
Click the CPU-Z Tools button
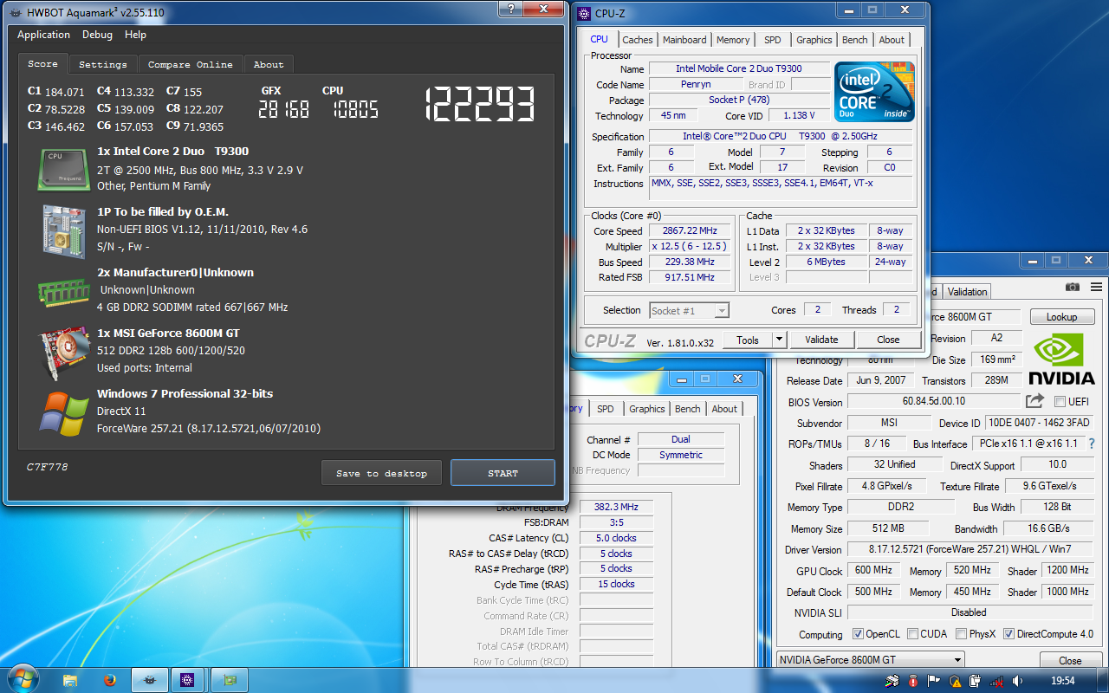tap(748, 340)
